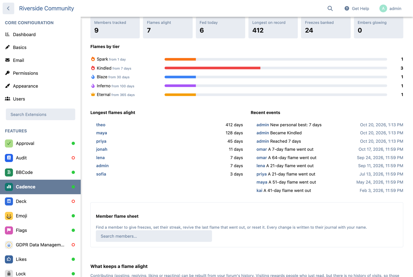Click the BBCode extension icon

pyautogui.click(x=9, y=172)
